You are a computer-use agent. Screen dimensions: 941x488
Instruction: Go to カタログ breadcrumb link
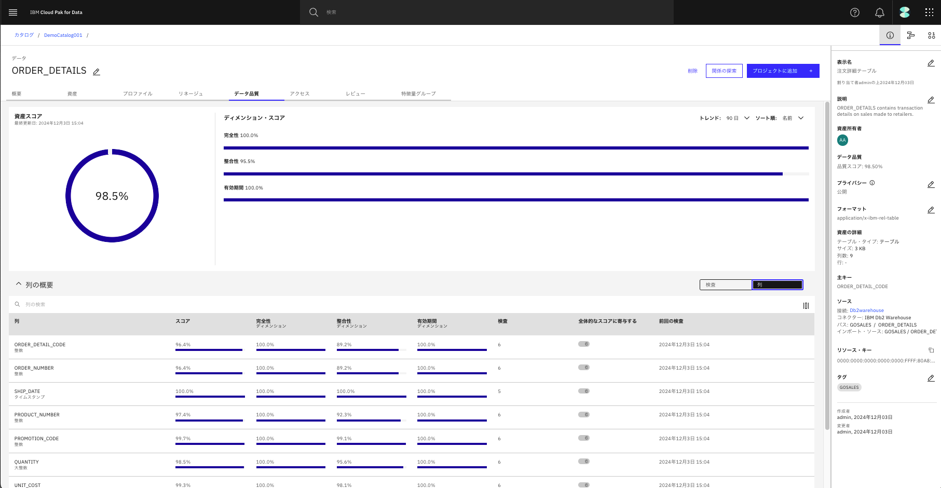[x=24, y=35]
